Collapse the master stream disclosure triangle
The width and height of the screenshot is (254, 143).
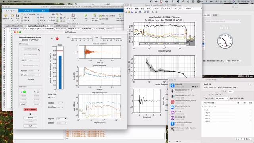(x=202, y=106)
